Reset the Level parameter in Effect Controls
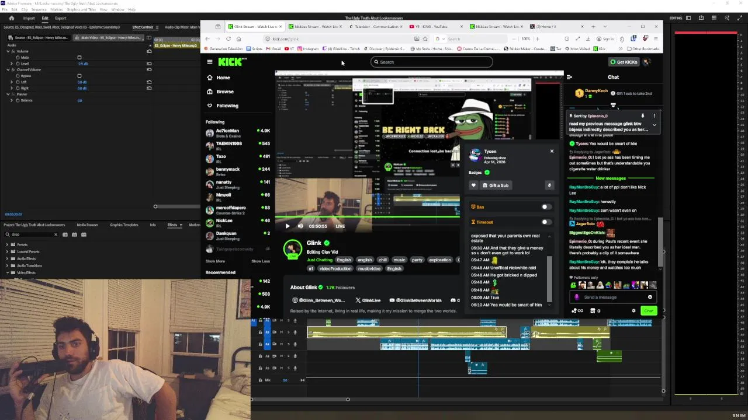Image resolution: width=748 pixels, height=420 pixels. coord(149,64)
